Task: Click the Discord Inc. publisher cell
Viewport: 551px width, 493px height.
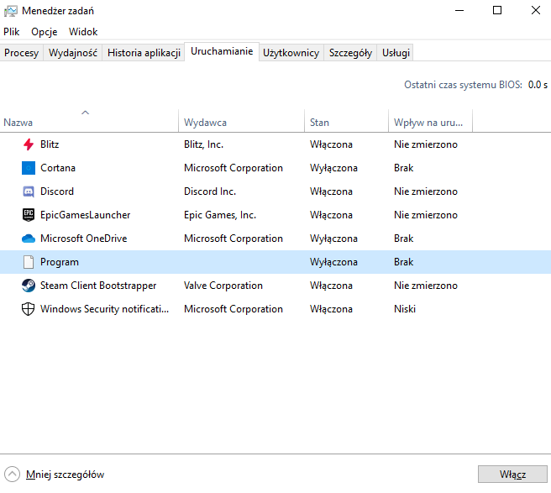Action: (x=210, y=191)
